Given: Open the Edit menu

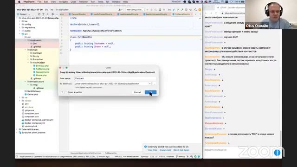Looking at the screenshot, I should pyautogui.click(x=46, y=2).
